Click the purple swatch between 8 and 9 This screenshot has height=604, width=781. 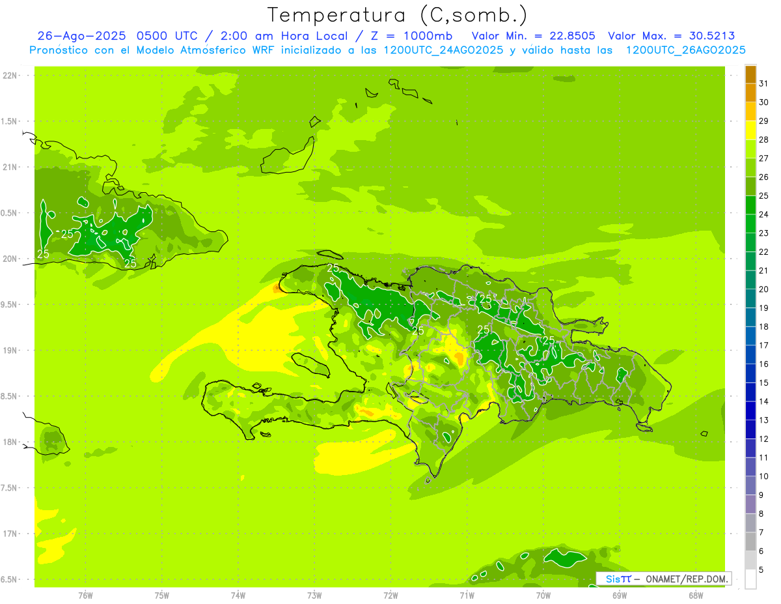pos(750,504)
